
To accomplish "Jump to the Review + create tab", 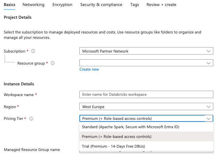I will point(161,5).
